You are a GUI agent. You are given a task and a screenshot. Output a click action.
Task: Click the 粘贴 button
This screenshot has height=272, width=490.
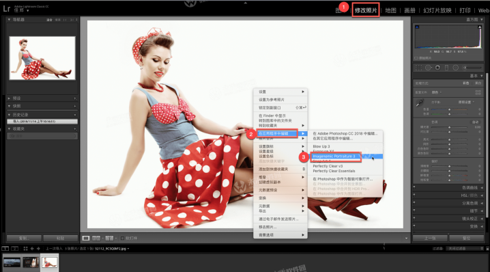pyautogui.click(x=60, y=239)
